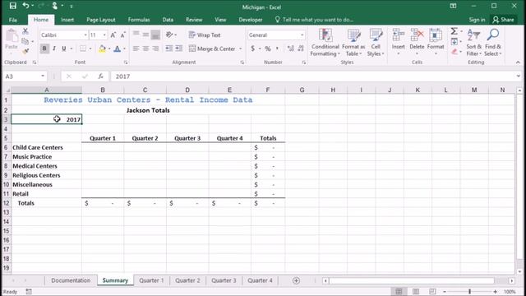This screenshot has width=526, height=296.
Task: Click the Increase Font Size icon
Action: point(113,35)
